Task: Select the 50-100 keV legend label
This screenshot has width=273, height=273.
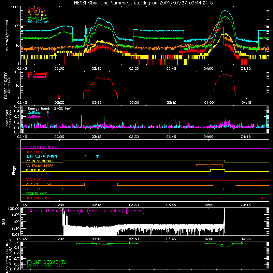Action: 39,22
